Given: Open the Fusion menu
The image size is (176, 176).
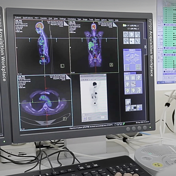Looking at the screenshot, I should [97, 19].
